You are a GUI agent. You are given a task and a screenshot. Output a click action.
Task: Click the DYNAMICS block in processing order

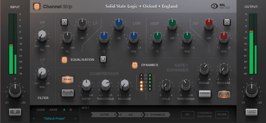point(157,115)
